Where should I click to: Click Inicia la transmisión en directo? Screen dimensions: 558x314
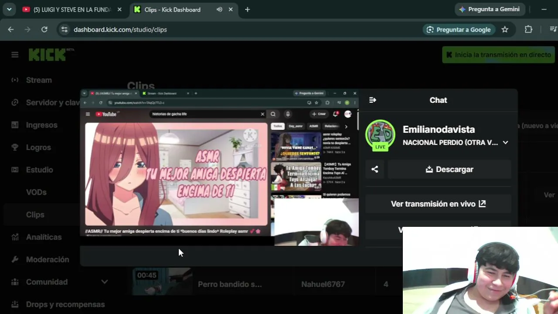pos(498,55)
